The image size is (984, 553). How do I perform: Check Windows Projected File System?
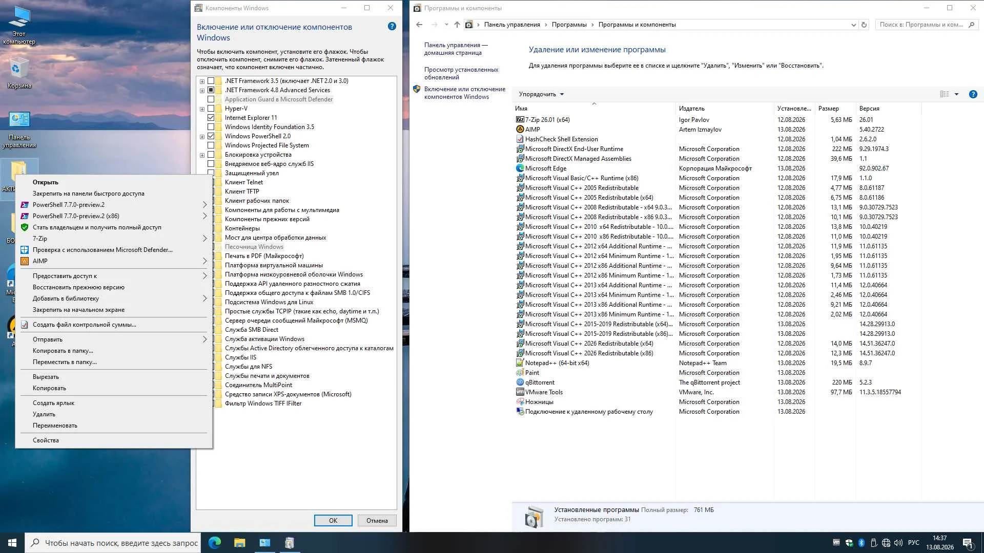[x=211, y=145]
